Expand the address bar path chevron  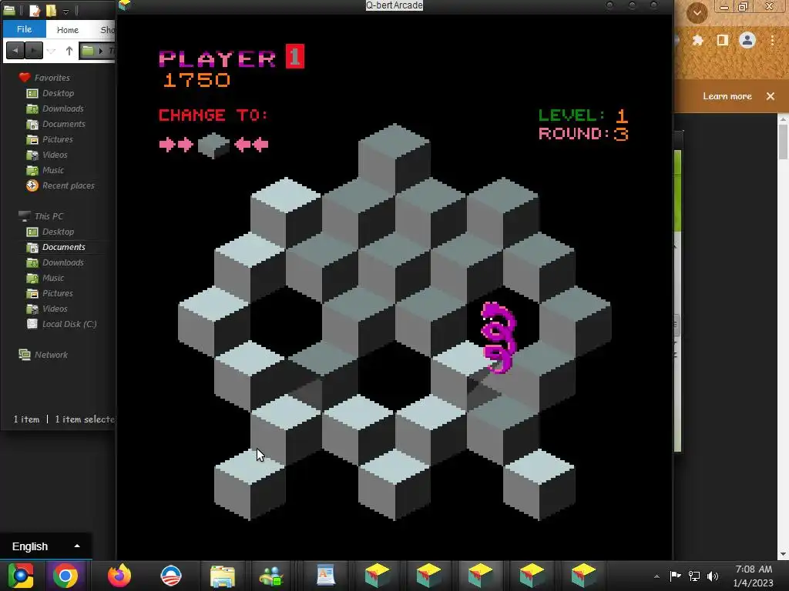[x=101, y=51]
